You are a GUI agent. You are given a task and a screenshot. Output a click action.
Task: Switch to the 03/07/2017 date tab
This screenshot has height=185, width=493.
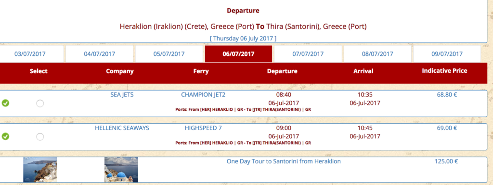30,54
